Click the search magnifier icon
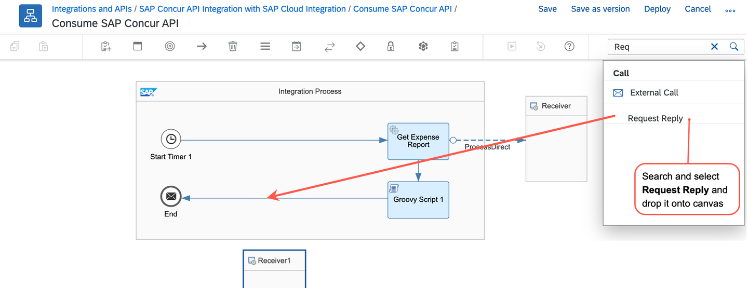 [734, 47]
